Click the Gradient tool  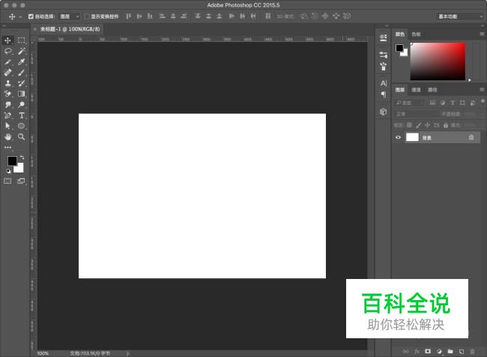tap(22, 94)
